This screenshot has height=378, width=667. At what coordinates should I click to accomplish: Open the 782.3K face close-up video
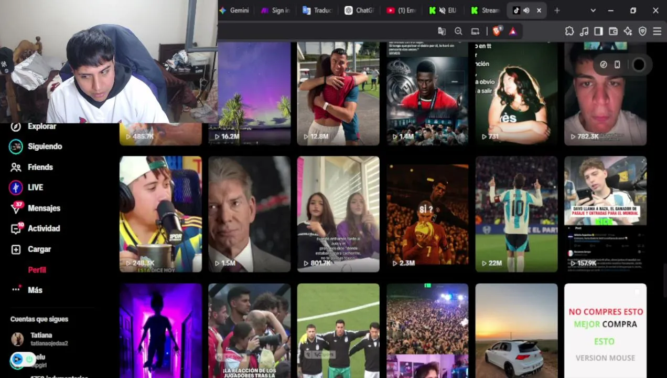click(606, 93)
